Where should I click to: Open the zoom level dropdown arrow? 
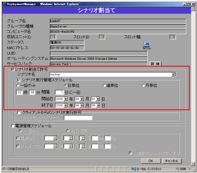[x=190, y=169]
